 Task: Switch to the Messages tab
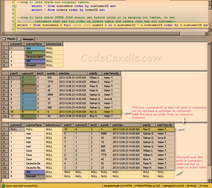pyautogui.click(x=26, y=39)
